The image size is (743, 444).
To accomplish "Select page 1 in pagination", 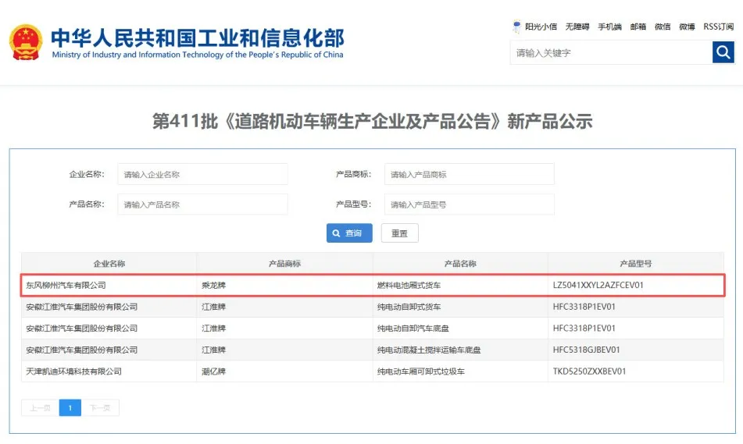I will click(70, 407).
